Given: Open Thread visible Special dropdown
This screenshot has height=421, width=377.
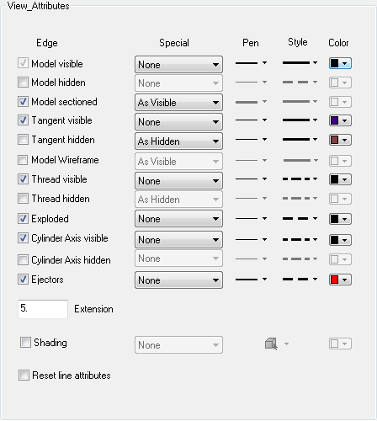Looking at the screenshot, I should pyautogui.click(x=178, y=181).
